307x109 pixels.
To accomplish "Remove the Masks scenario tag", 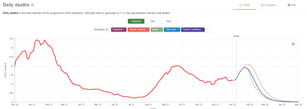I will tap(160, 30).
